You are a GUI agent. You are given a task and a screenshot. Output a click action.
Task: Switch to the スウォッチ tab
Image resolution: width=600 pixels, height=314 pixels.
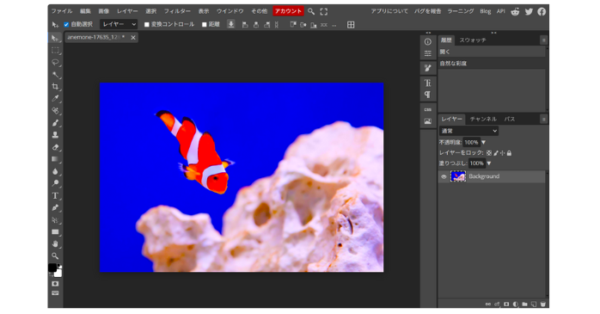tap(473, 40)
